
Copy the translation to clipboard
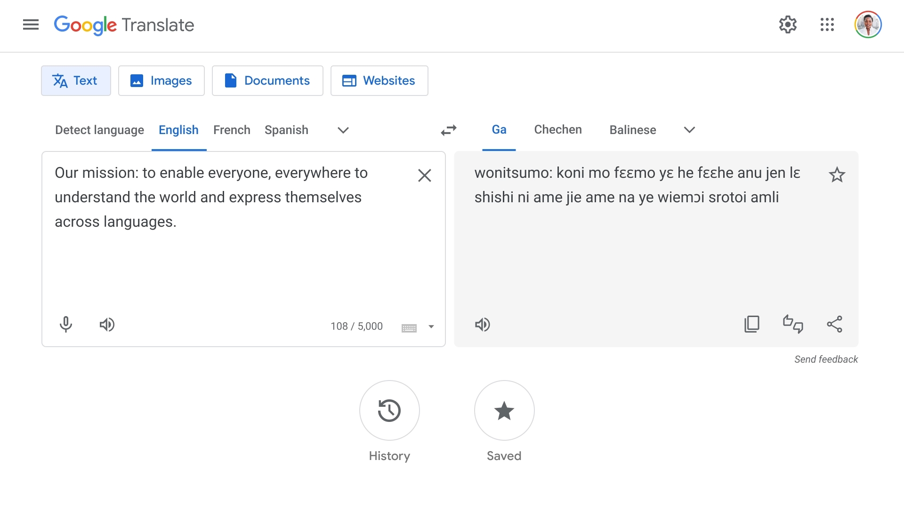[751, 324]
